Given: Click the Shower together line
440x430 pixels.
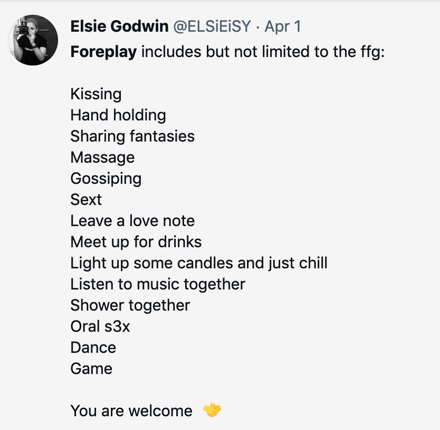Looking at the screenshot, I should pyautogui.click(x=130, y=305).
